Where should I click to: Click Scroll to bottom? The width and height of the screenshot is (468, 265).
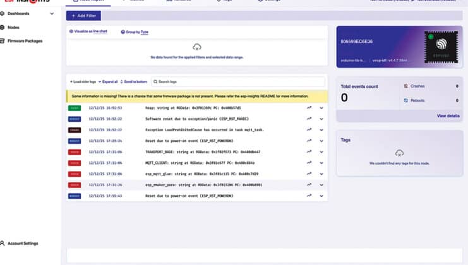coord(134,81)
